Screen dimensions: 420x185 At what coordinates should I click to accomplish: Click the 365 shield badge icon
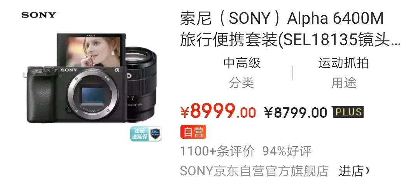tap(155, 134)
